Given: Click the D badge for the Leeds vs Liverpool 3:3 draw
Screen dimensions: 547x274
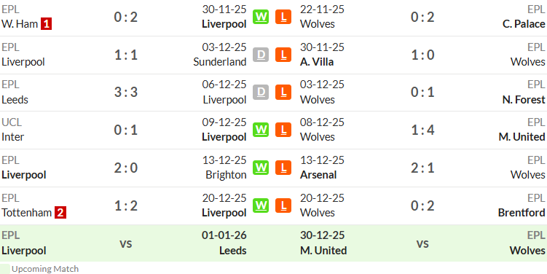Looking at the screenshot, I should (x=261, y=92).
